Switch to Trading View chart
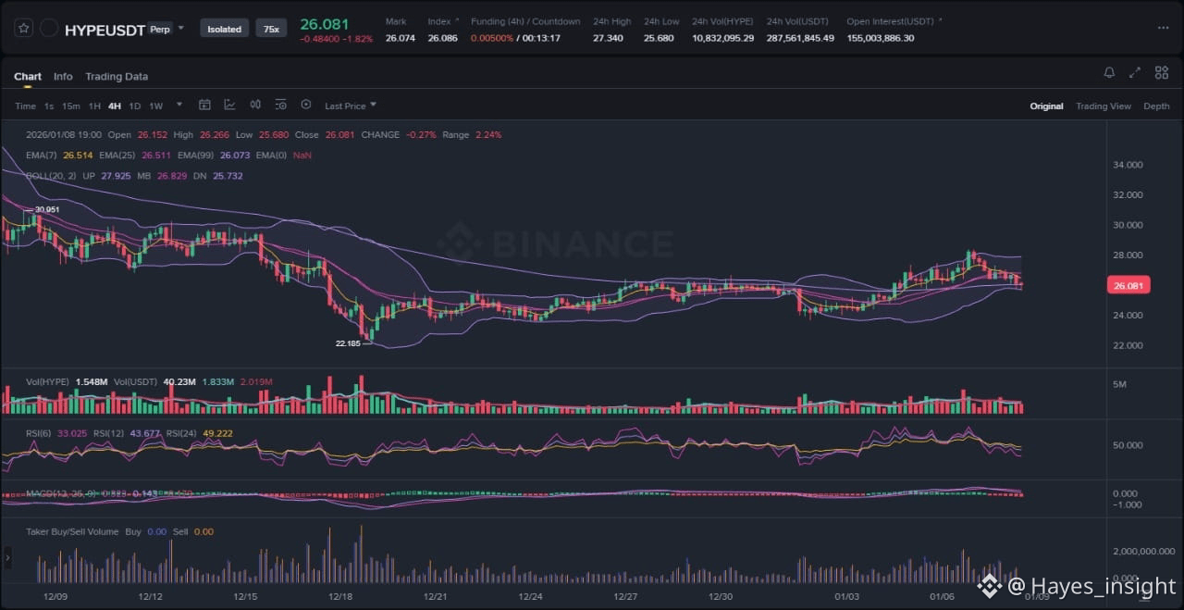 click(x=1103, y=106)
